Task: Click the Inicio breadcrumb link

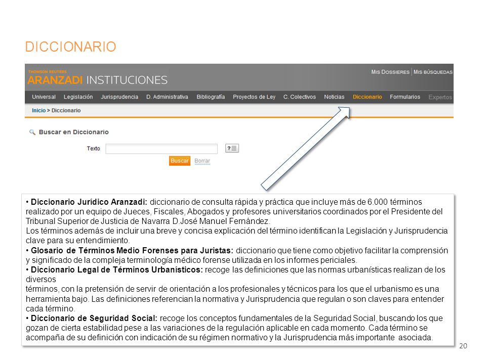Action: click(39, 111)
